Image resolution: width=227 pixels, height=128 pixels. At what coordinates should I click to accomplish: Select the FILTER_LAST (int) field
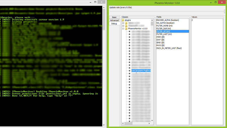(173, 34)
